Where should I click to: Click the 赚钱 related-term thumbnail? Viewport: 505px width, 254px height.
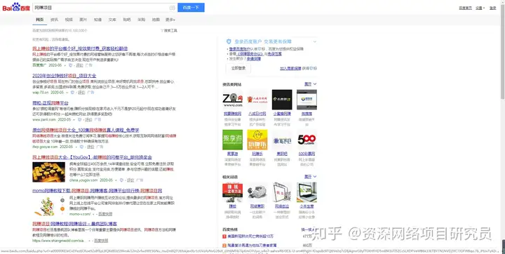(233, 192)
